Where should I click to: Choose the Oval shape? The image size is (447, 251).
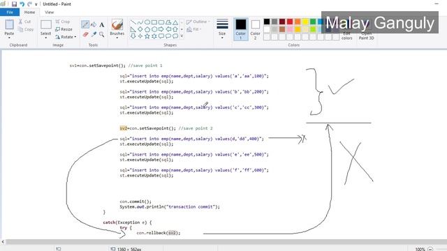pos(147,22)
